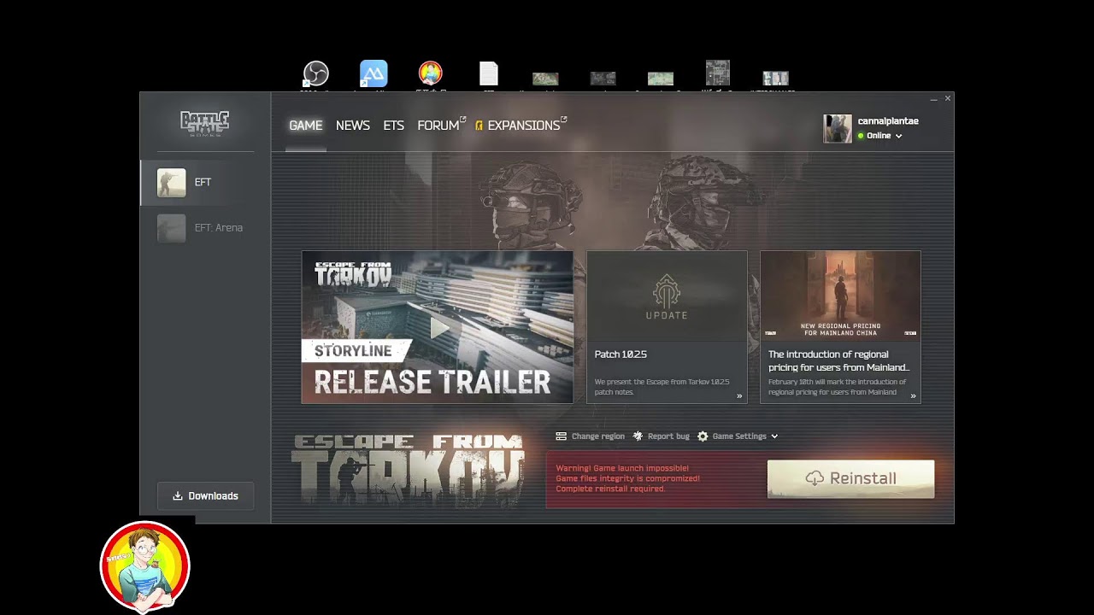This screenshot has height=615, width=1094.
Task: Open the FORUM external link tab
Action: pos(441,126)
